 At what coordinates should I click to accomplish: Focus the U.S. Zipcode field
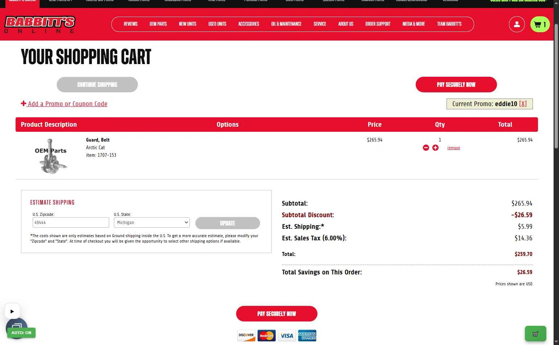71,223
